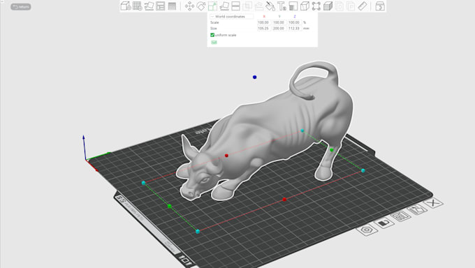
Task: Select the Cut tool icon
Action: click(235, 6)
